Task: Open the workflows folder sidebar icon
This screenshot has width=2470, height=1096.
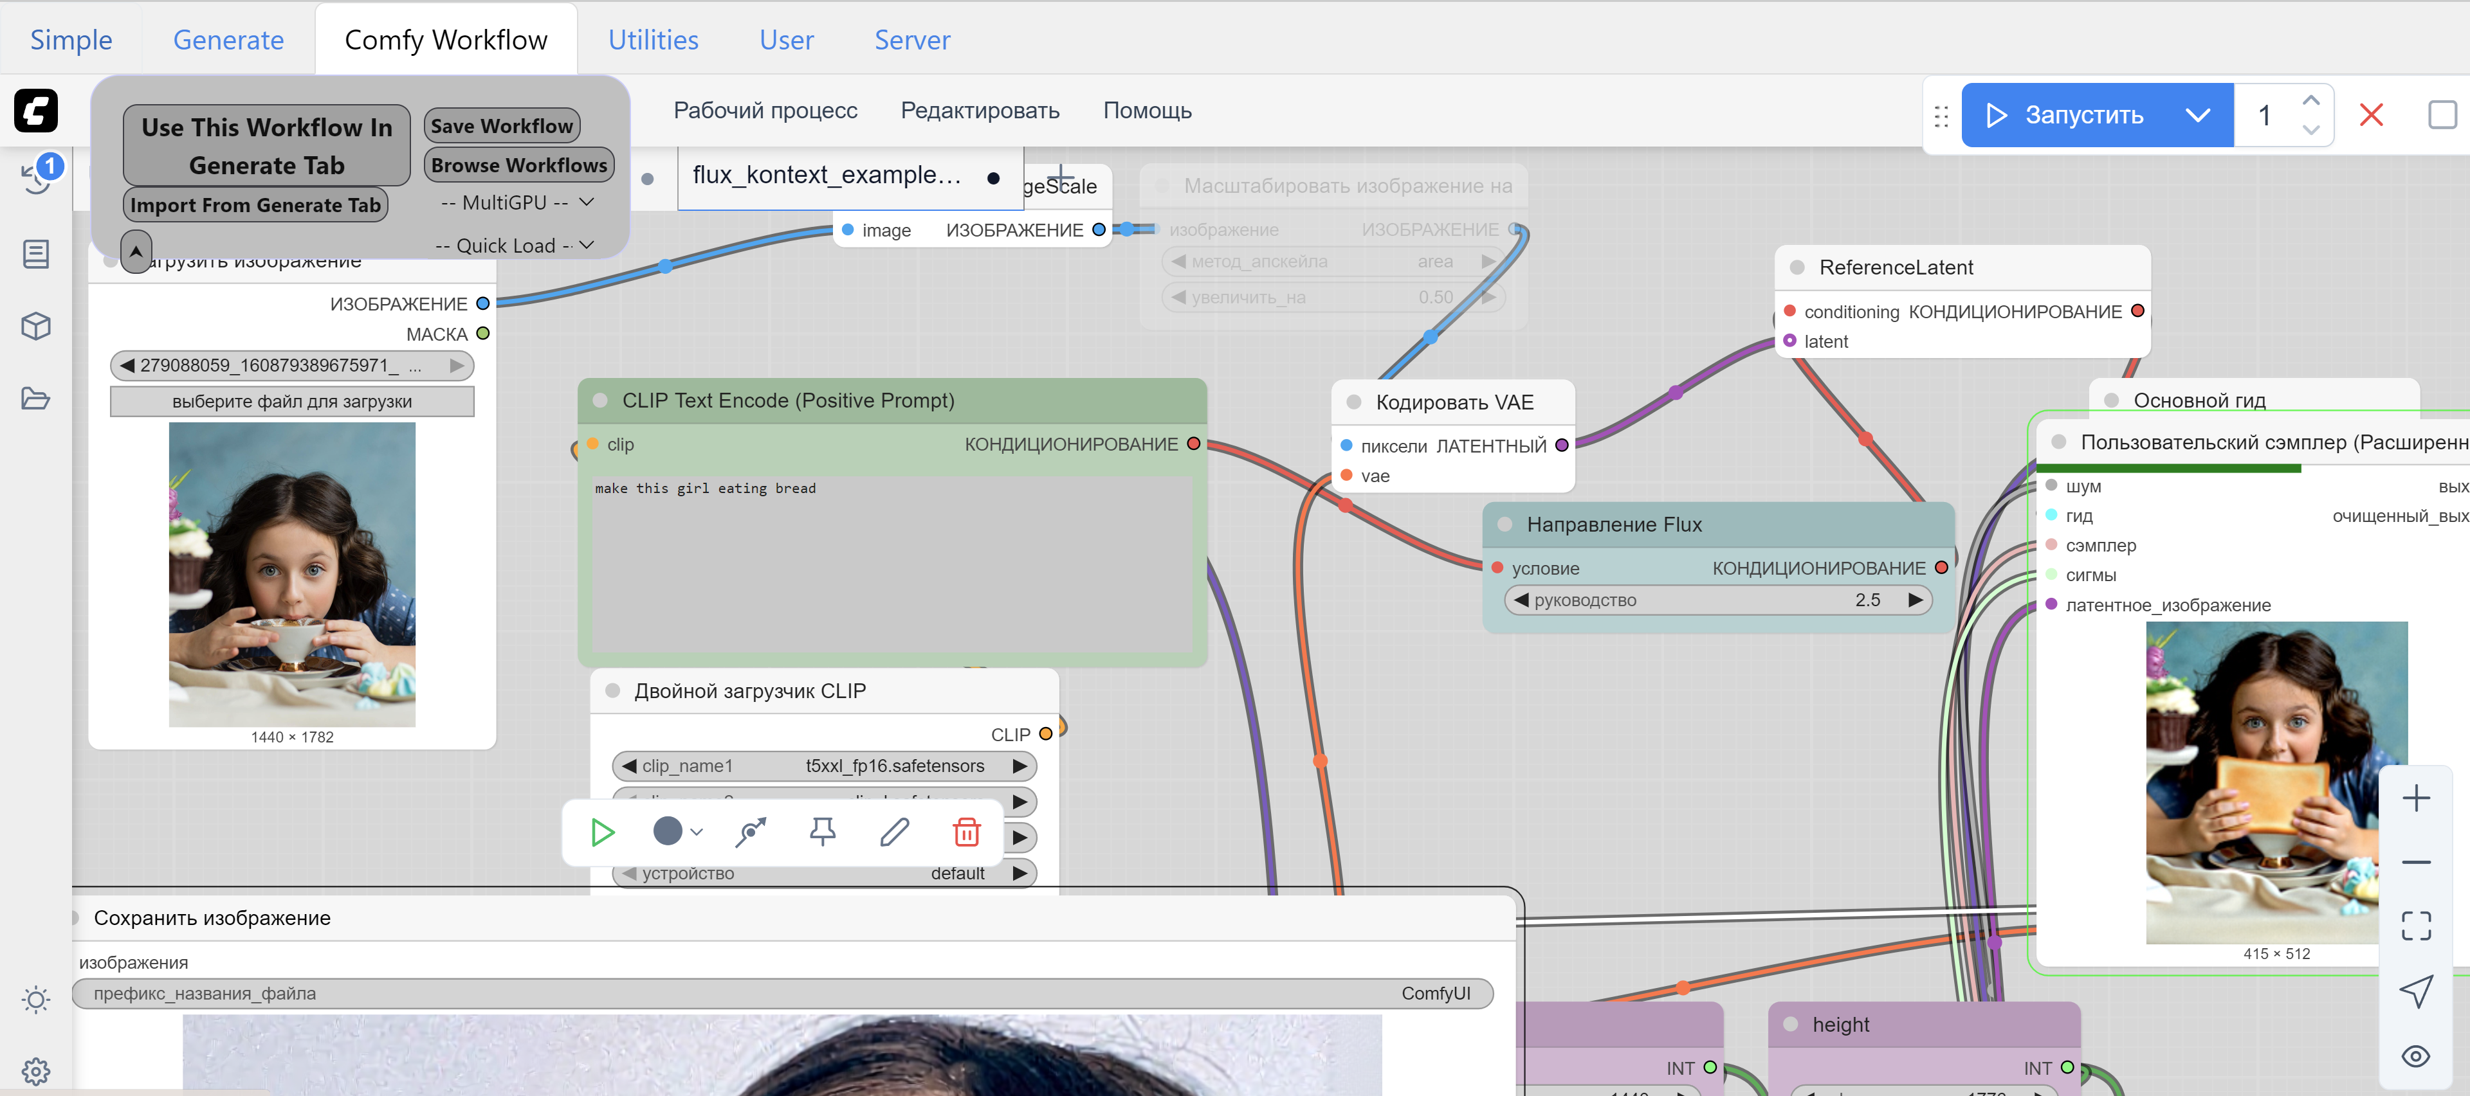Action: point(37,399)
